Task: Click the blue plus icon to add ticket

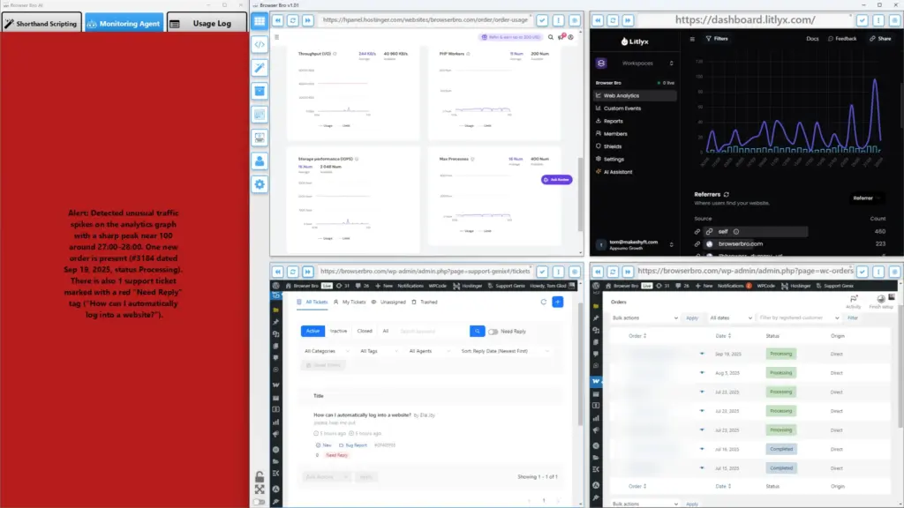Action: click(x=557, y=302)
